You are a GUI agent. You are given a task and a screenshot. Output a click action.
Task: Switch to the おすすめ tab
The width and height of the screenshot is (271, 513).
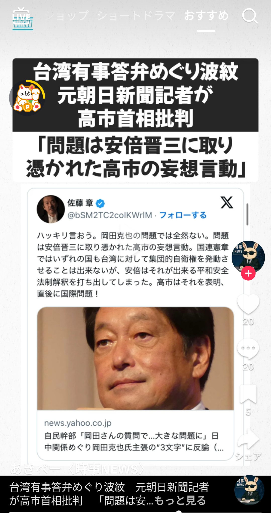(206, 16)
